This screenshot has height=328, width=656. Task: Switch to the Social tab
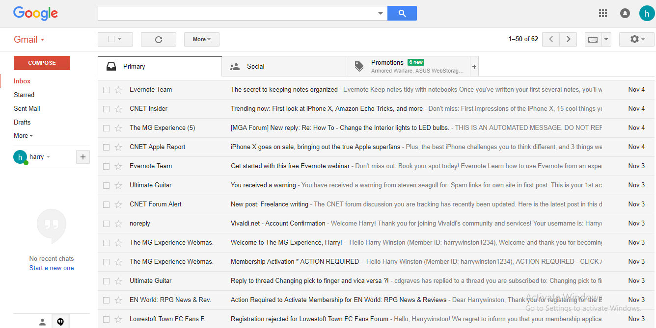click(x=284, y=66)
